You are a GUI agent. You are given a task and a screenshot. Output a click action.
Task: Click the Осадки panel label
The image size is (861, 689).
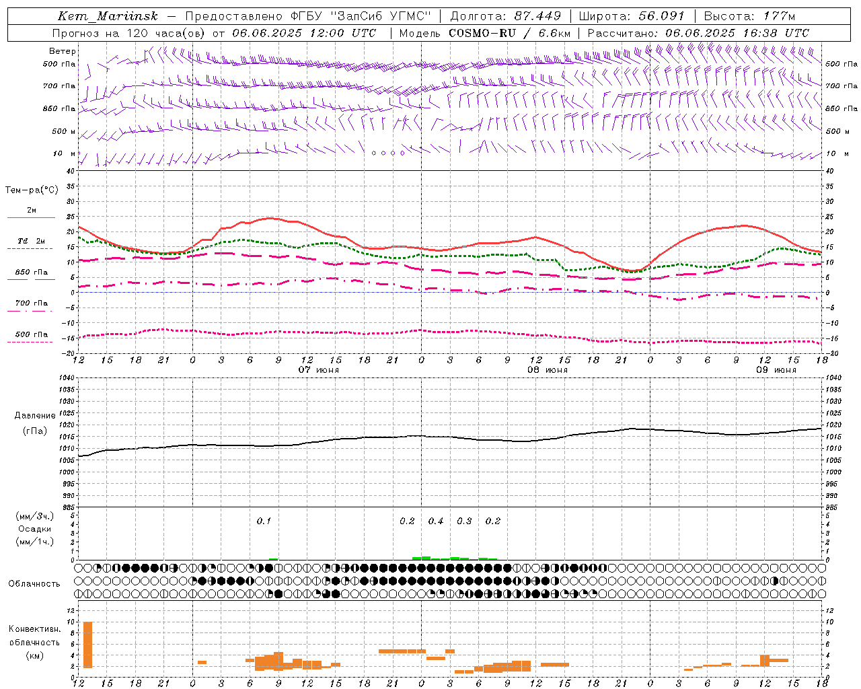coord(35,529)
